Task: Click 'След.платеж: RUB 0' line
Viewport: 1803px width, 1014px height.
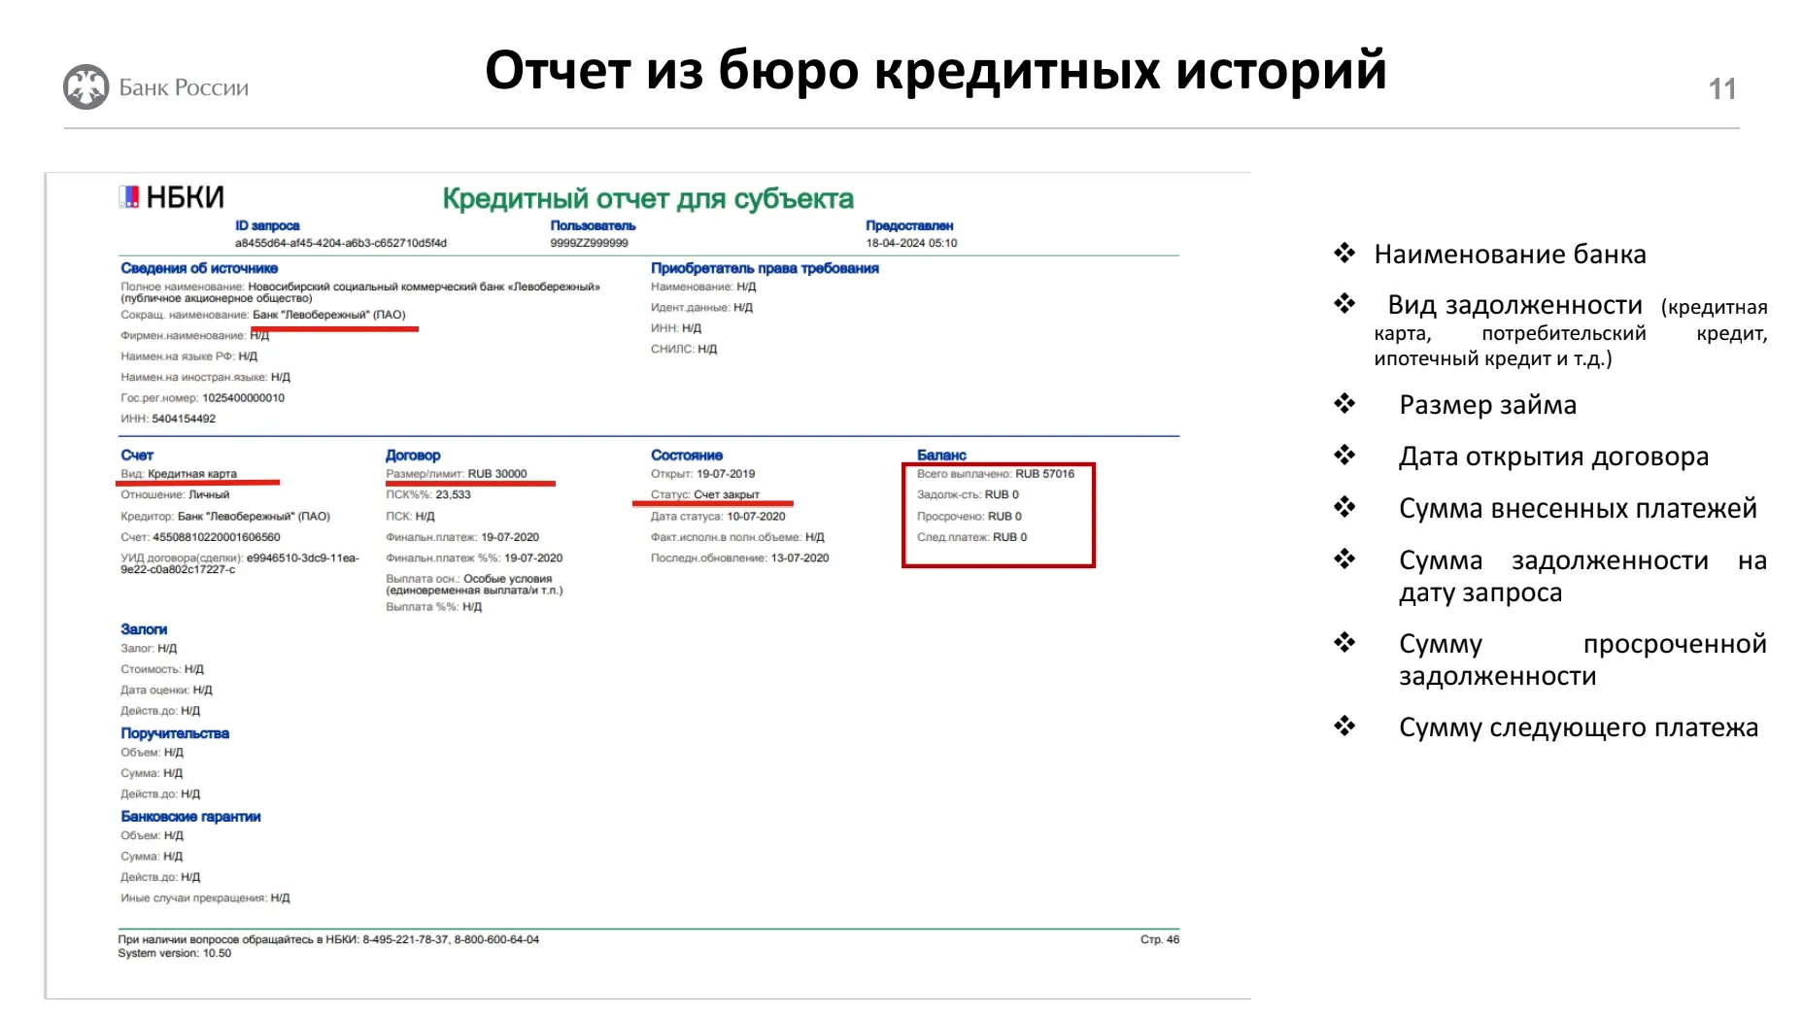Action: (972, 537)
